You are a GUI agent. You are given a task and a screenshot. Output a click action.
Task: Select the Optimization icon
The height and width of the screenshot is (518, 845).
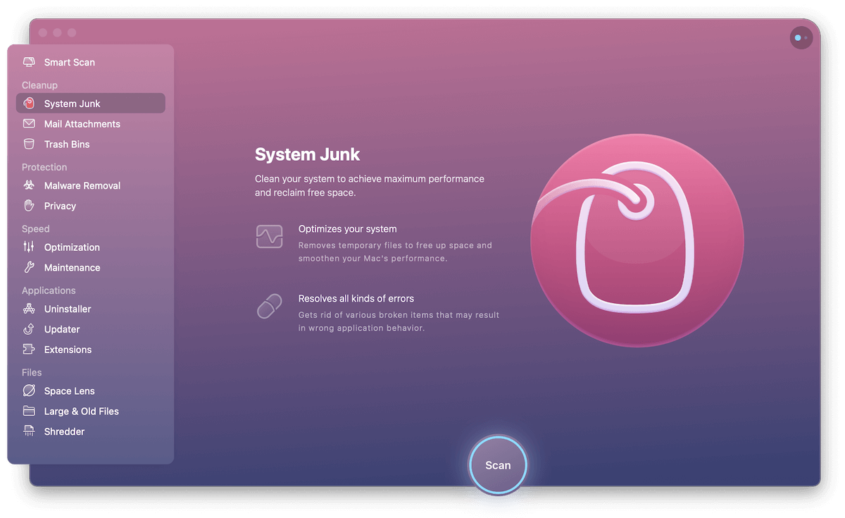coord(28,247)
